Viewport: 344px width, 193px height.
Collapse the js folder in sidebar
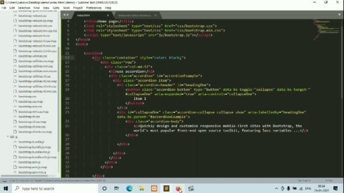coord(8,137)
